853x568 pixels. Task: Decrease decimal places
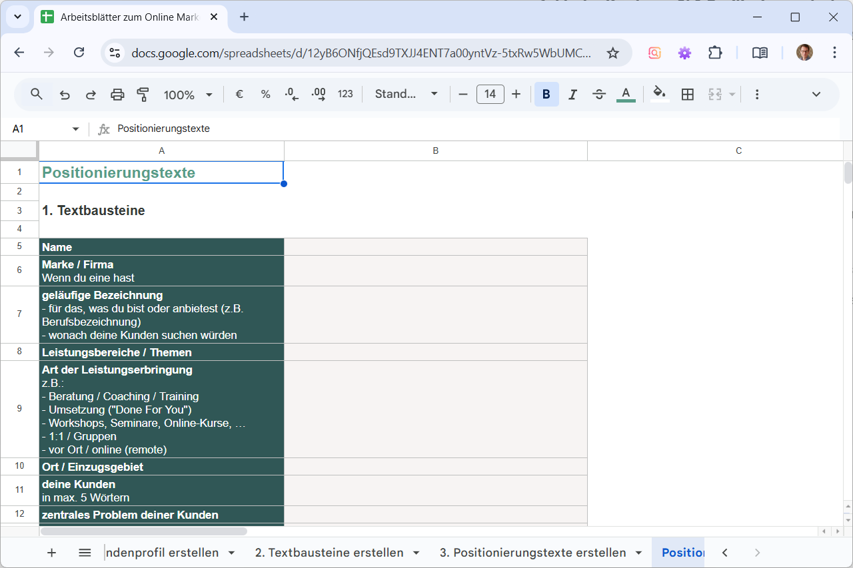tap(292, 95)
